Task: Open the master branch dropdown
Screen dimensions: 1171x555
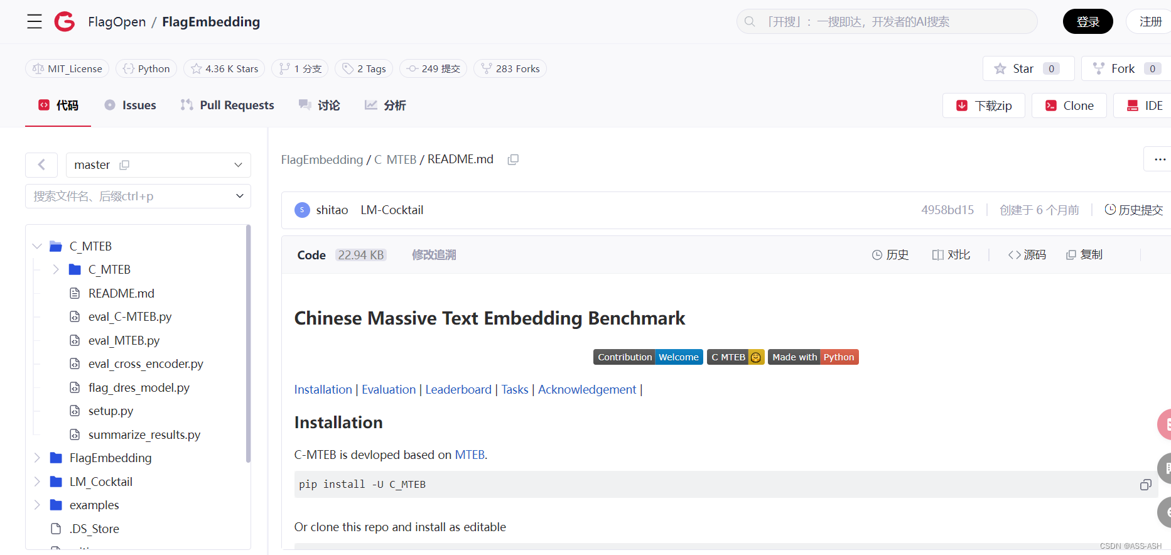Action: pos(158,165)
